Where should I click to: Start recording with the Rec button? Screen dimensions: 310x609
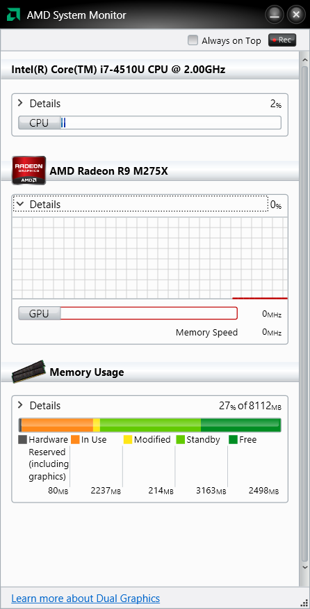pyautogui.click(x=282, y=40)
